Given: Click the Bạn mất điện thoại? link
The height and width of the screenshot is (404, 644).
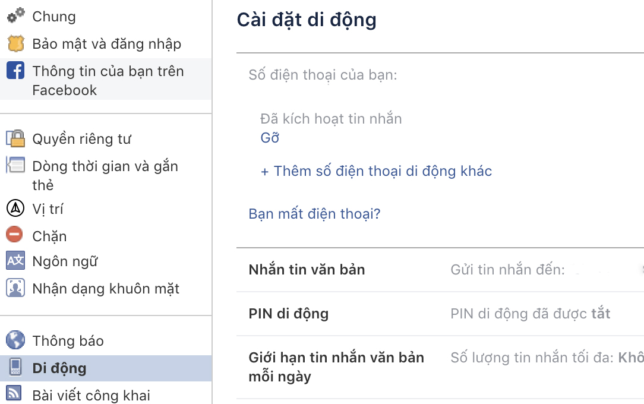Looking at the screenshot, I should click(x=314, y=214).
